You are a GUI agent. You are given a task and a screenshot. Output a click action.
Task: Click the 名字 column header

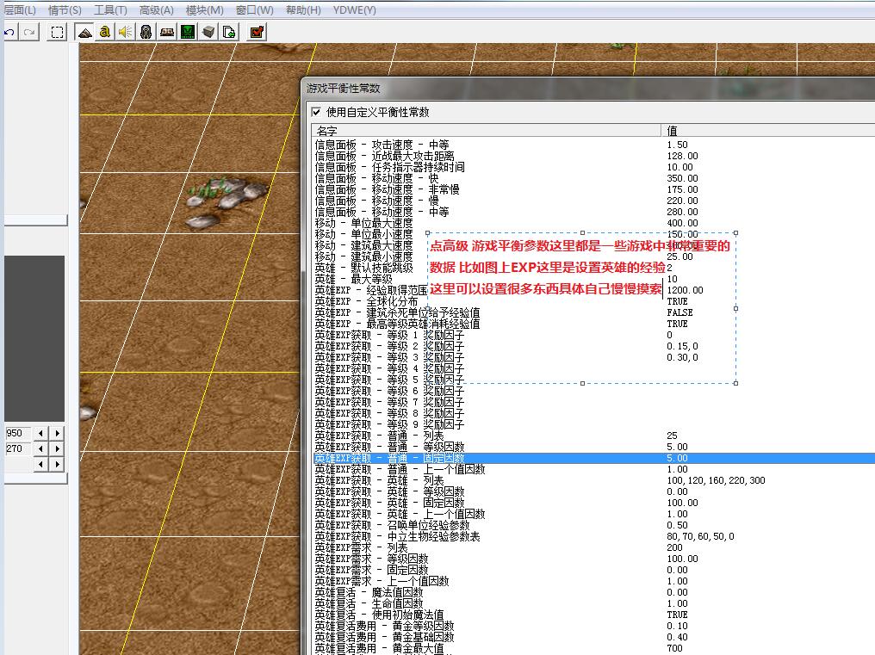click(x=327, y=131)
